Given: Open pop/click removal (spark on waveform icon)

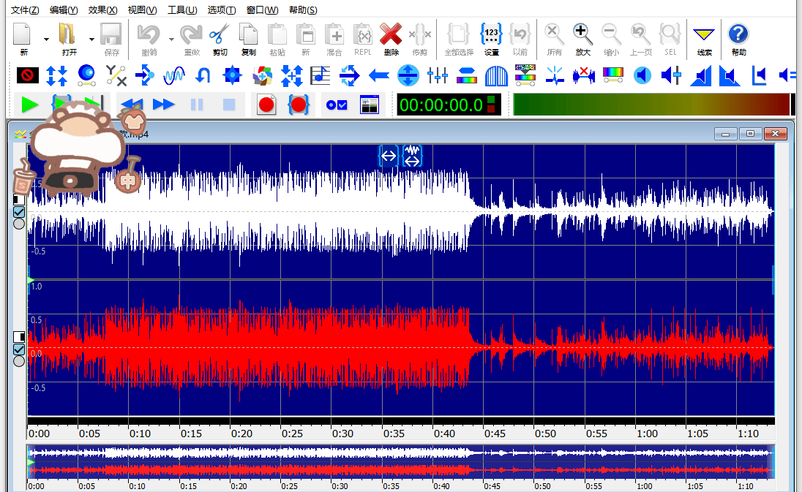Looking at the screenshot, I should (555, 75).
